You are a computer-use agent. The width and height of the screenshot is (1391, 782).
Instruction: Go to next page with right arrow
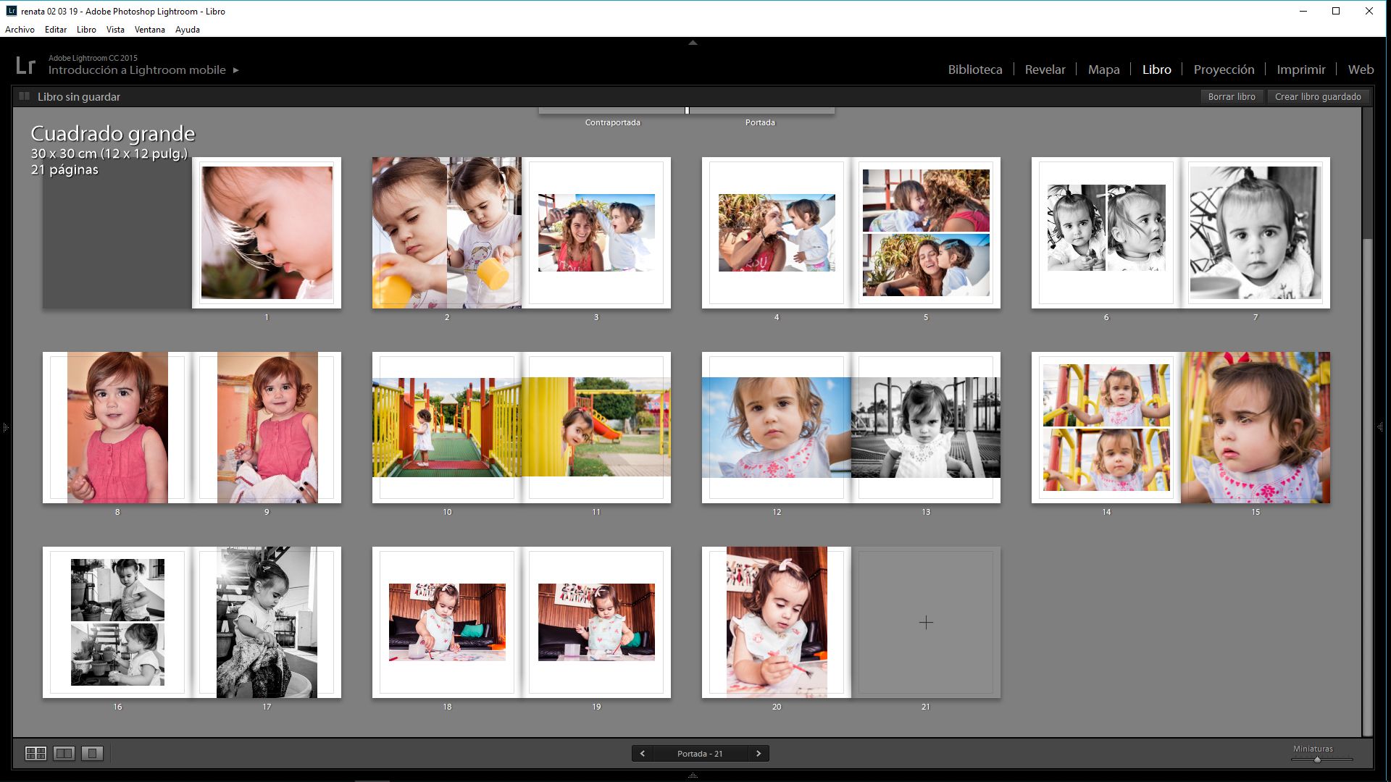pos(759,754)
